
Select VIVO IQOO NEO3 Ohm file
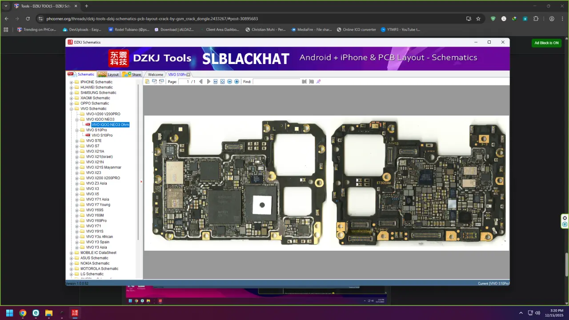pyautogui.click(x=110, y=125)
